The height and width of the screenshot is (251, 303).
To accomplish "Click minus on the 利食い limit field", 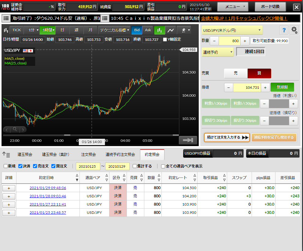I will (x=264, y=104).
